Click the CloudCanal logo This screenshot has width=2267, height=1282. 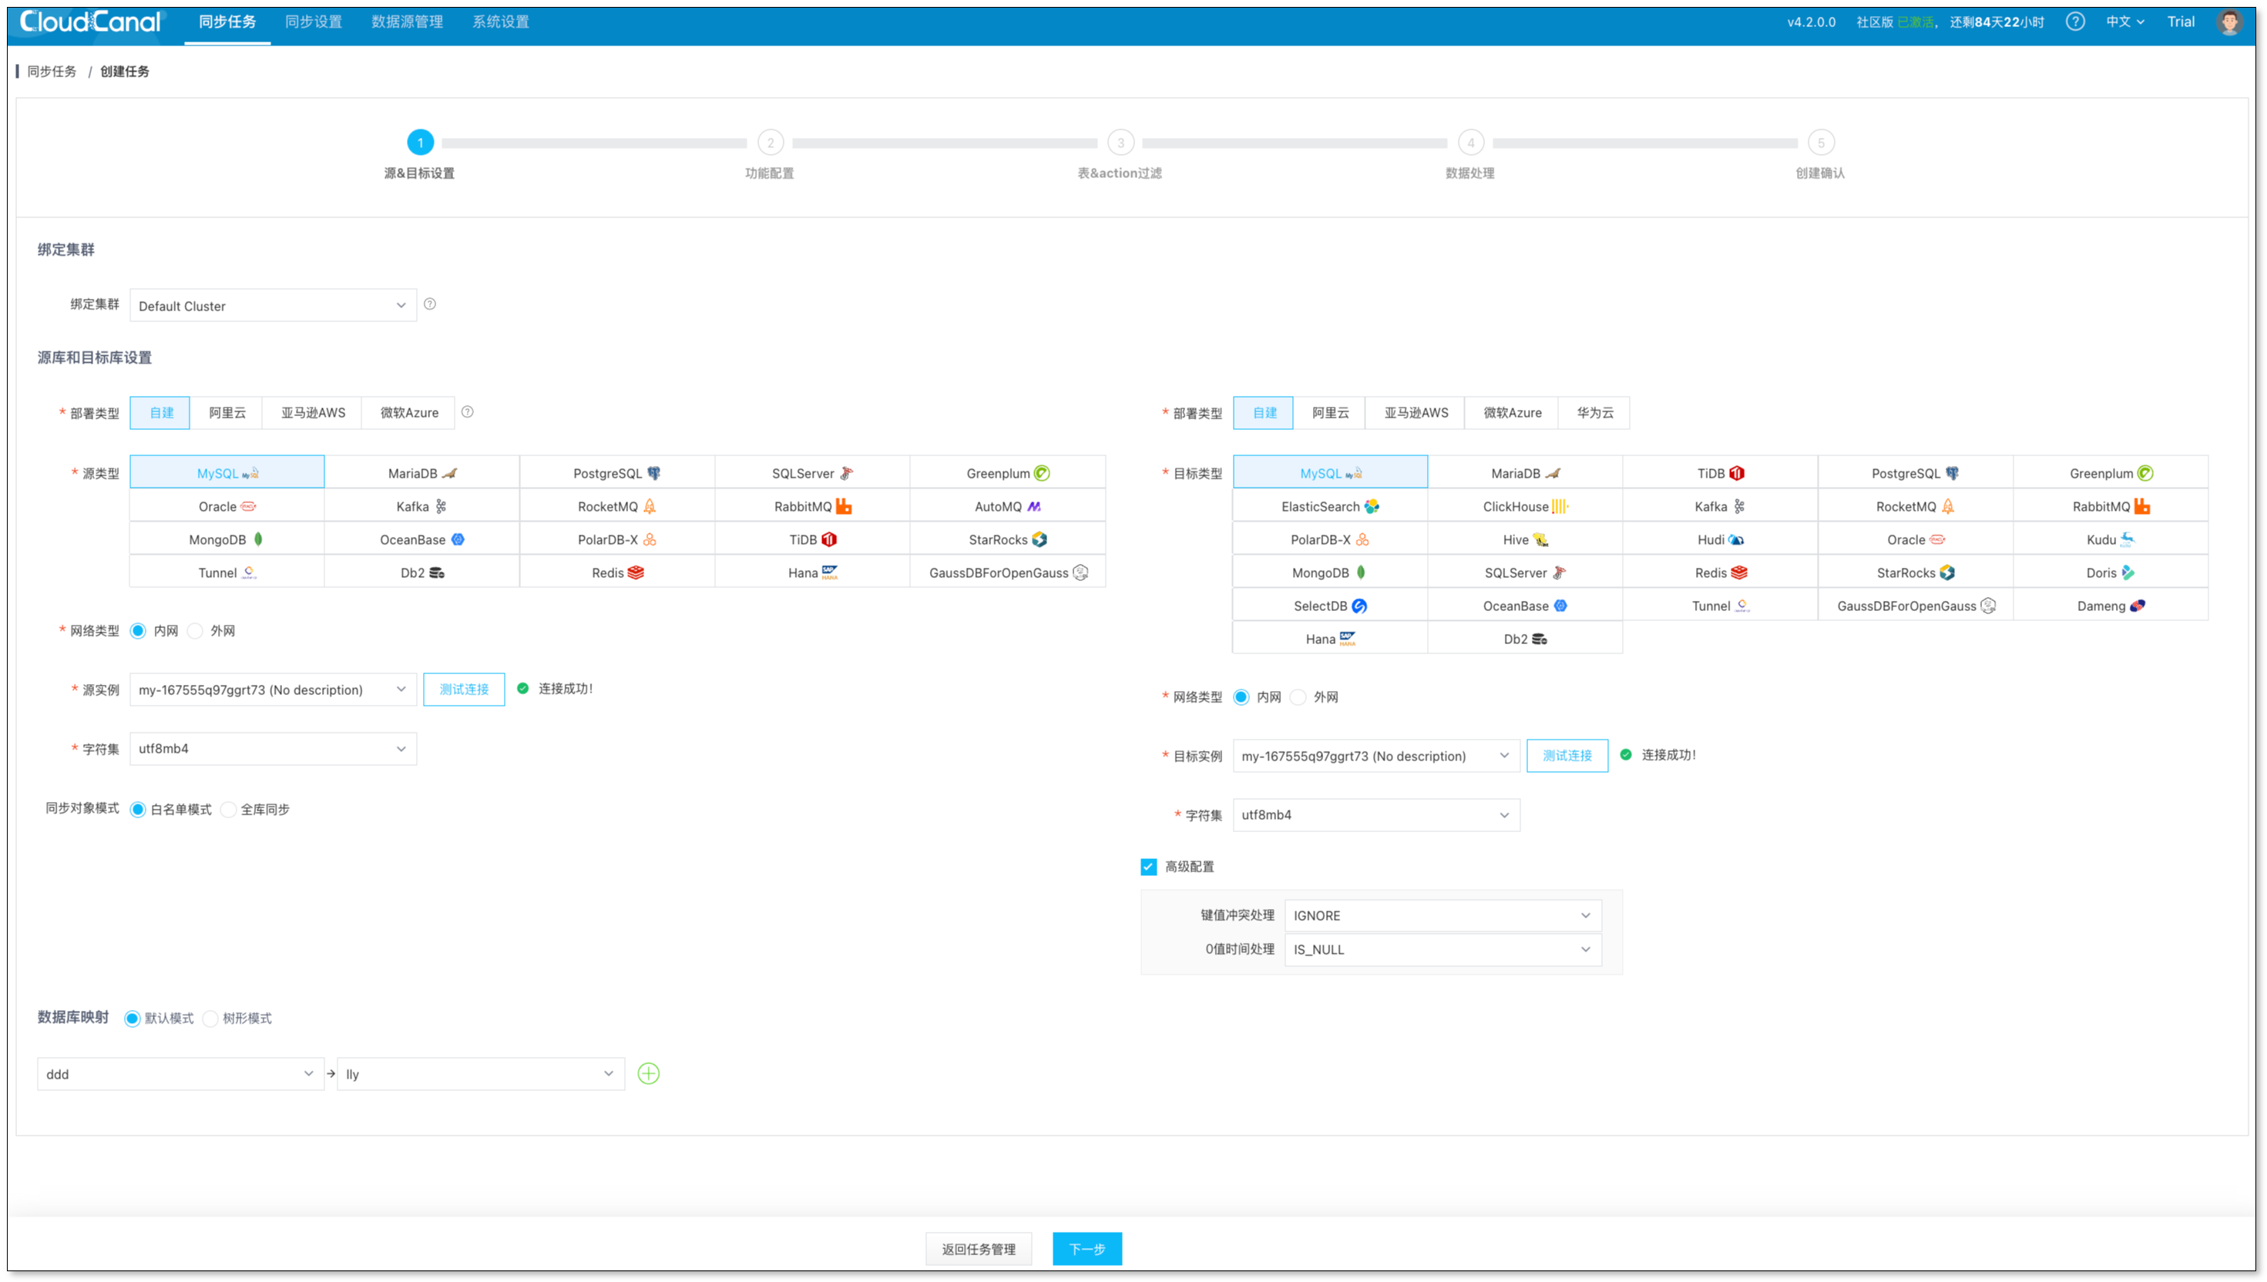coord(91,22)
